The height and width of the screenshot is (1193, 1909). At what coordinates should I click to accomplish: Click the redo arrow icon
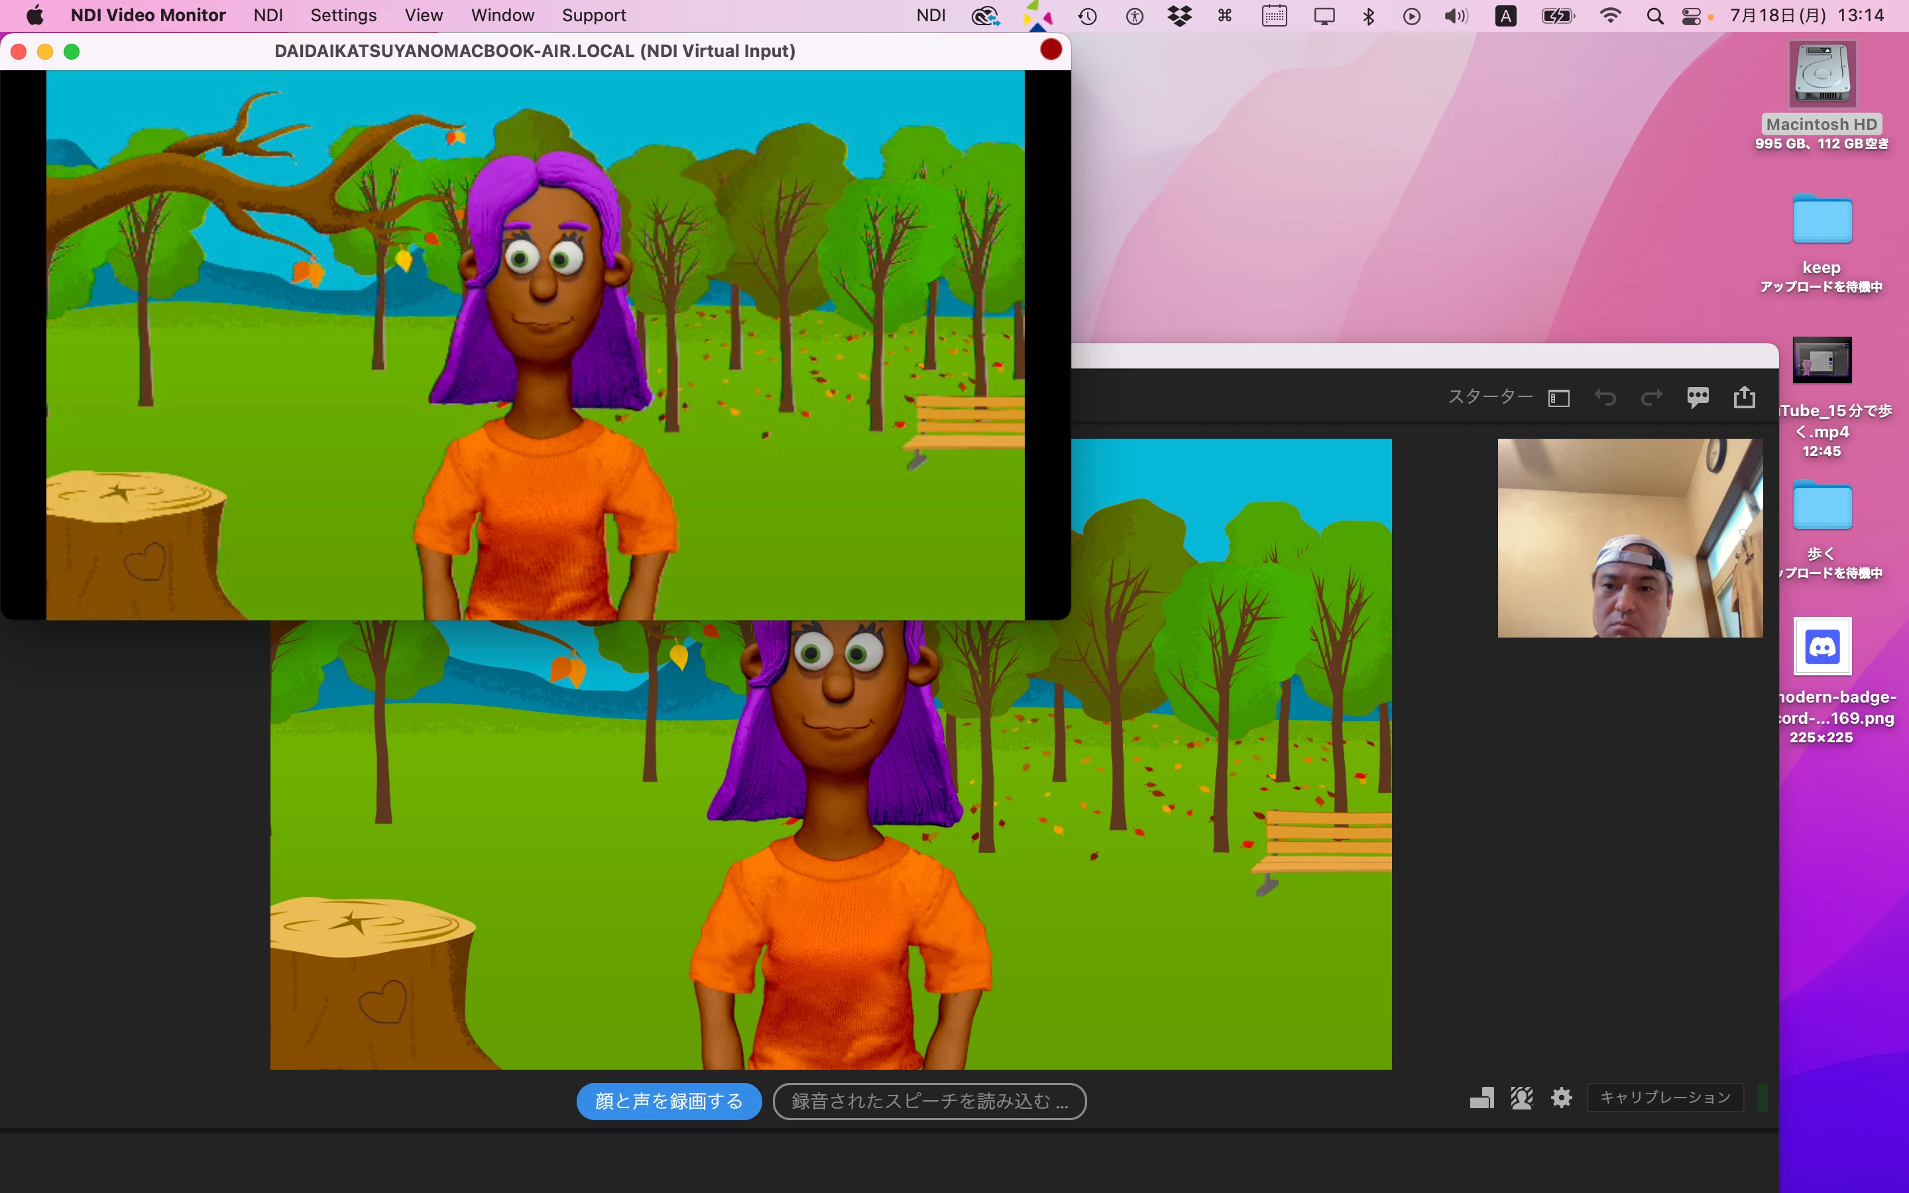pyautogui.click(x=1651, y=398)
